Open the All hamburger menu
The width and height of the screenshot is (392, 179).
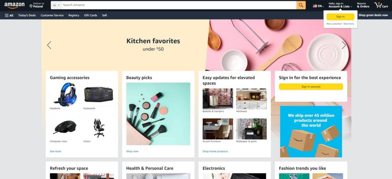(9, 15)
